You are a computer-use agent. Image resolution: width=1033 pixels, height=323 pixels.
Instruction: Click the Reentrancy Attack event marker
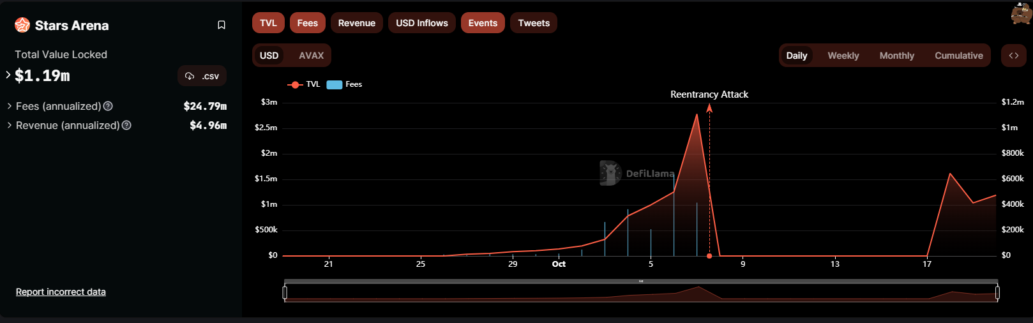pos(709,255)
